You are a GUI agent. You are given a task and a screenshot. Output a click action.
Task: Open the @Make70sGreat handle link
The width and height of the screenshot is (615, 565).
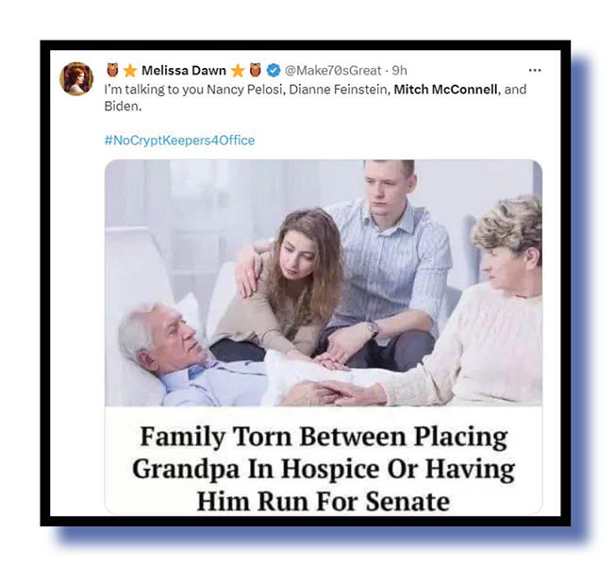(333, 71)
